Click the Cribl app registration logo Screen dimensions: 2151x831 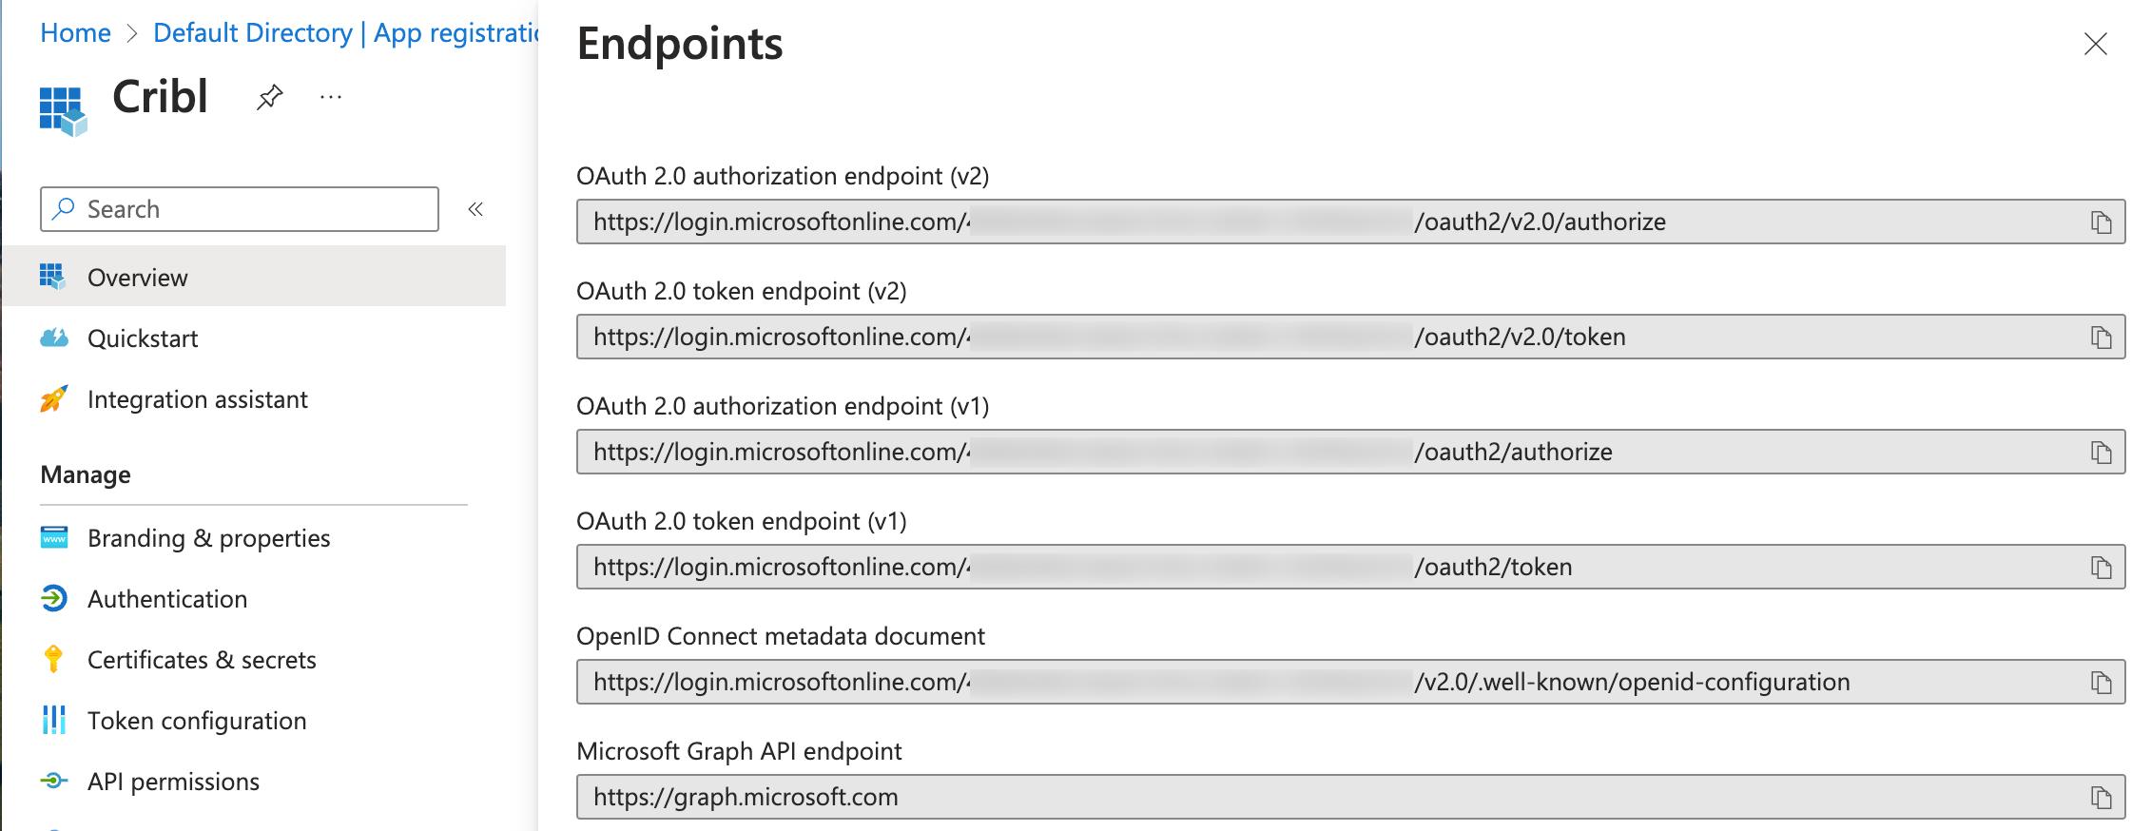point(63,107)
